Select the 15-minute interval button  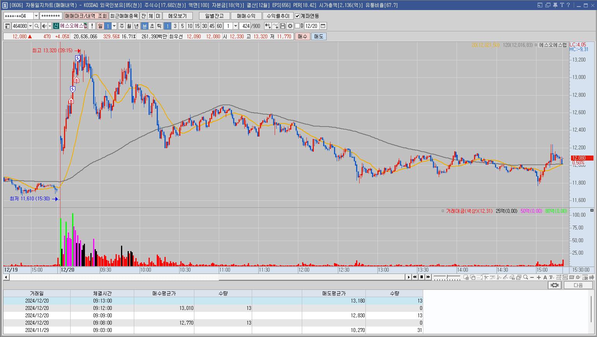pyautogui.click(x=197, y=26)
